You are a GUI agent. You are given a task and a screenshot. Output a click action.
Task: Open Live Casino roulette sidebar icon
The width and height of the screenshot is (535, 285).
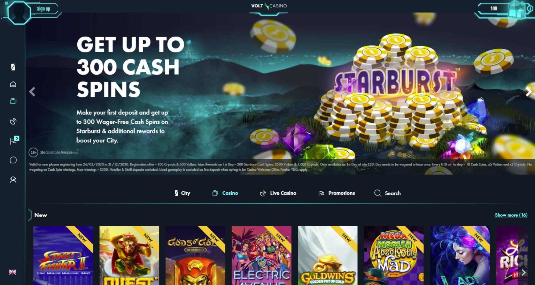(13, 122)
